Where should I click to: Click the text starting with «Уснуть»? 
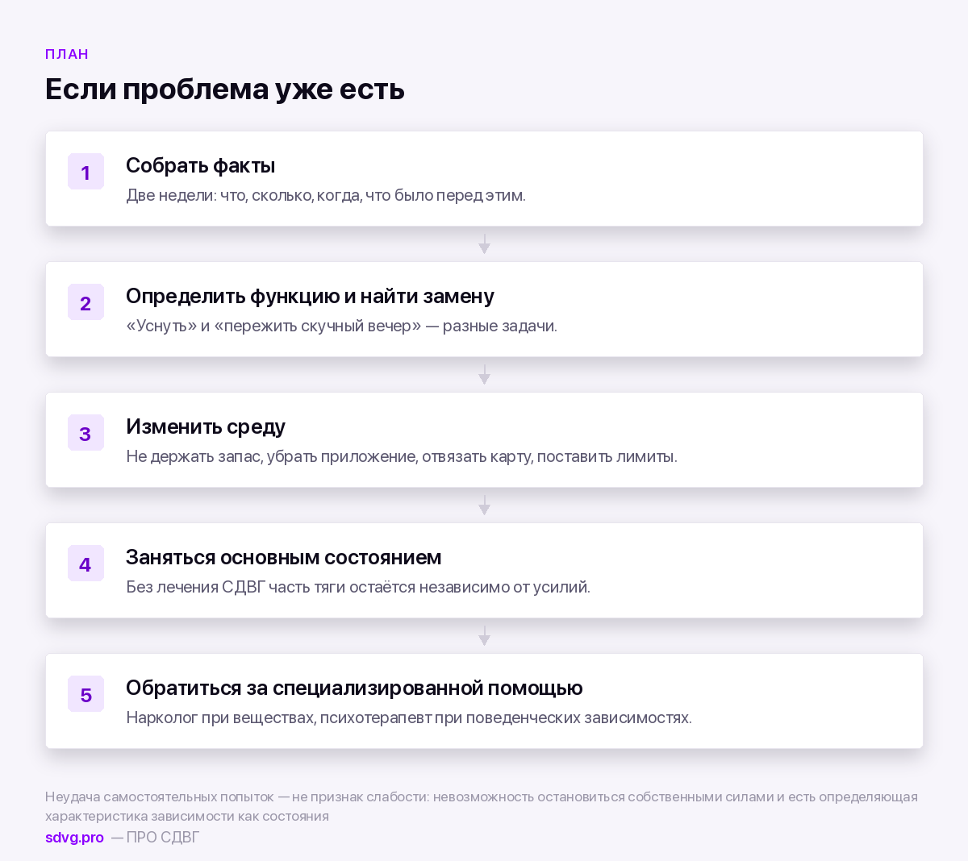tap(341, 326)
